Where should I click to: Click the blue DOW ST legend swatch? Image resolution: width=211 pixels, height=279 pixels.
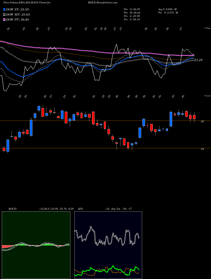tap(5, 9)
